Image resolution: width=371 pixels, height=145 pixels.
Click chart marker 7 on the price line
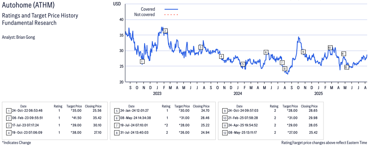tap(282, 63)
